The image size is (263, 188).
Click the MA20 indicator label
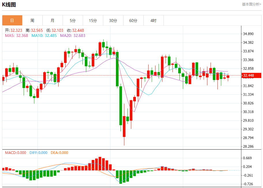coord(73,36)
